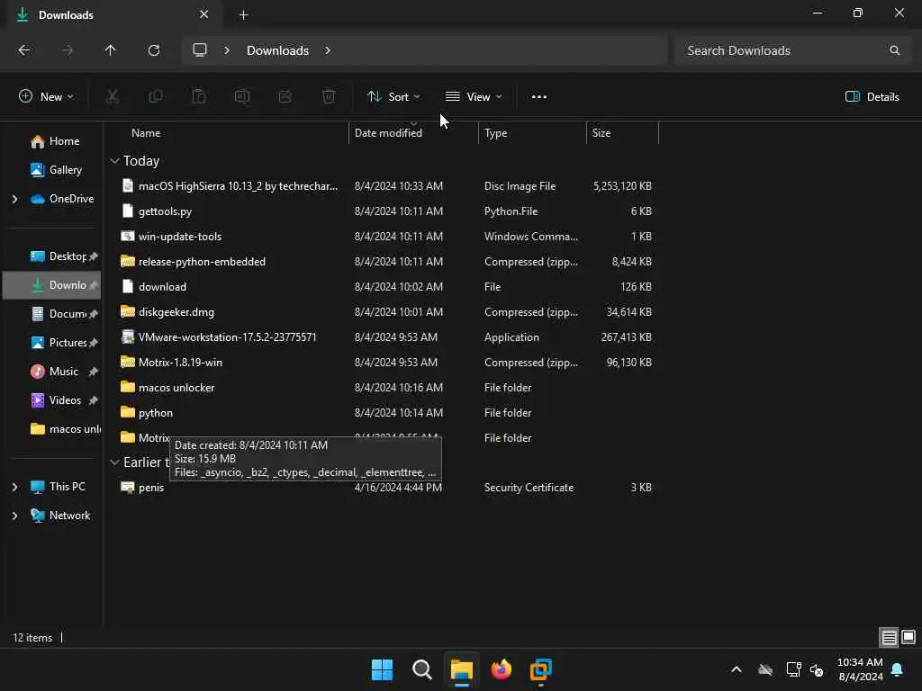Click the This PC monitor icon in address bar
Screen dimensions: 922x691
pyautogui.click(x=200, y=50)
